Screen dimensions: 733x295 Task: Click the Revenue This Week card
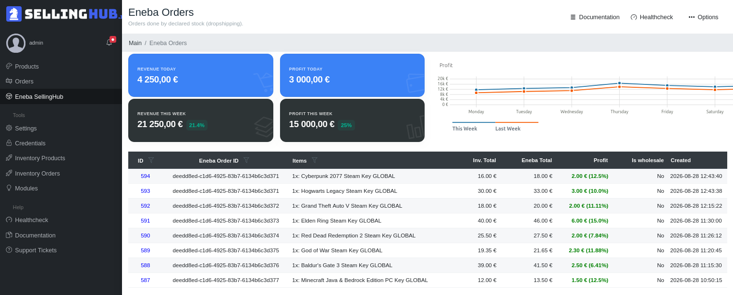(x=201, y=120)
